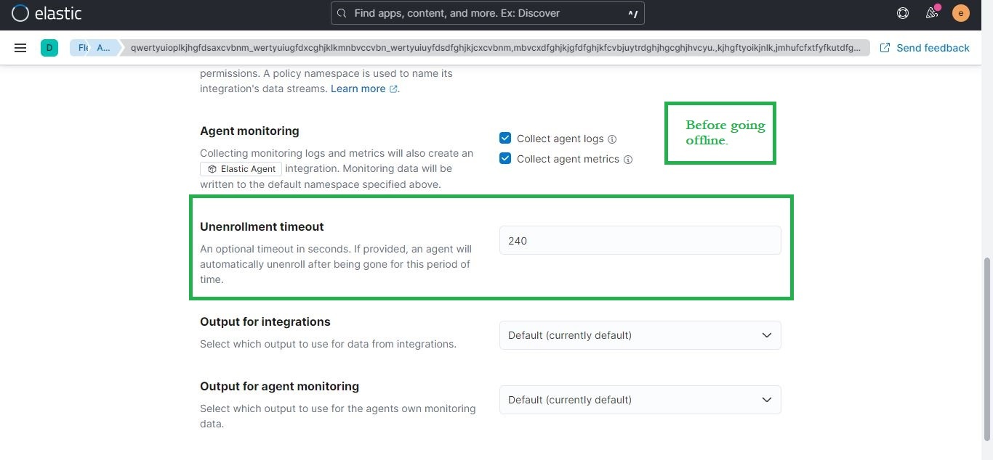Open the what's new announcements icon
The height and width of the screenshot is (460, 993).
931,12
